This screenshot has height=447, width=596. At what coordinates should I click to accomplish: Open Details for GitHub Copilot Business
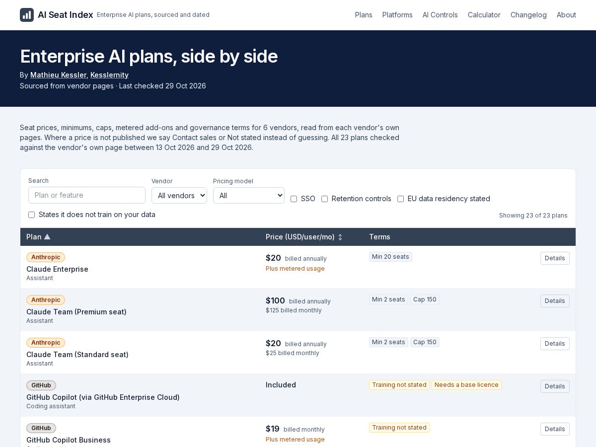pos(555,429)
